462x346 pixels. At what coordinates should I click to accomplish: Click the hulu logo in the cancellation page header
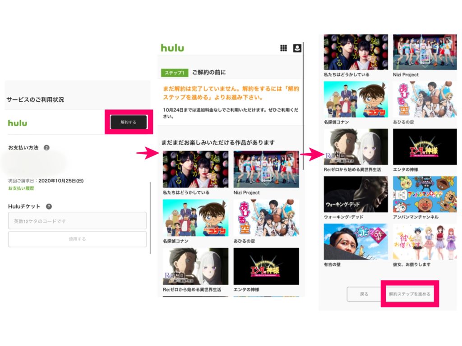pos(172,48)
